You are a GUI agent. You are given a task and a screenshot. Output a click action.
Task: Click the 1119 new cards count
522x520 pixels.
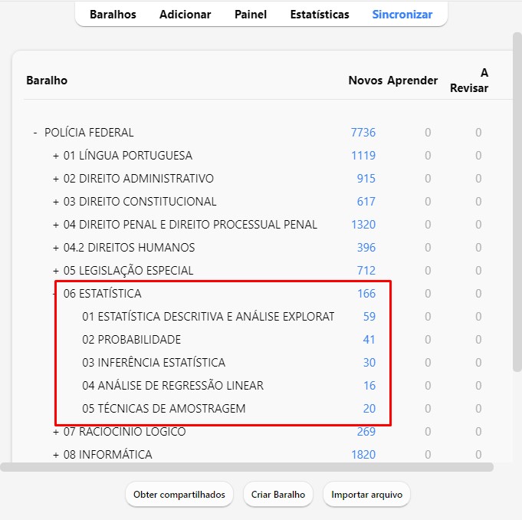point(363,156)
